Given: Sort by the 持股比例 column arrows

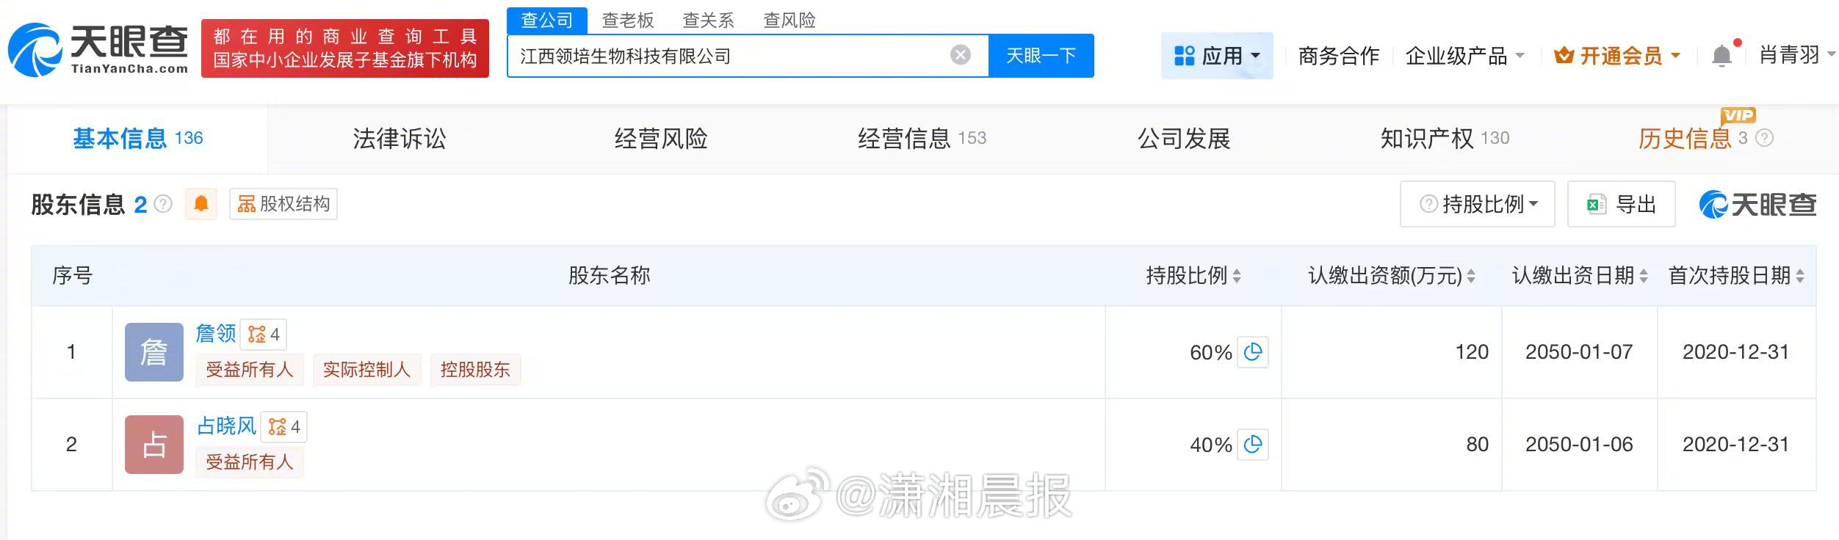Looking at the screenshot, I should [1237, 276].
